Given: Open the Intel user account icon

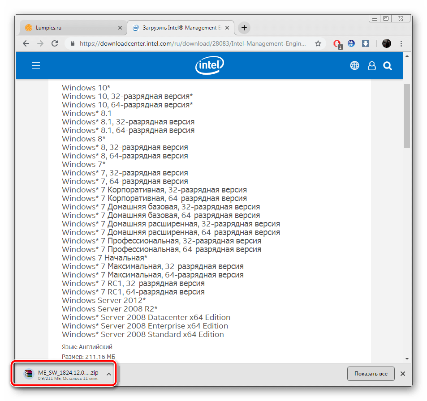Looking at the screenshot, I should [x=371, y=66].
